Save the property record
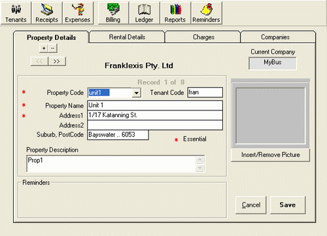The height and width of the screenshot is (236, 327). (x=288, y=205)
